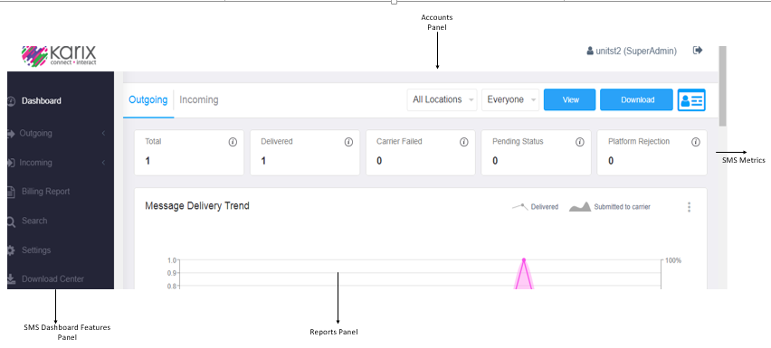Switch to the Incoming tab
771x348 pixels.
(199, 99)
